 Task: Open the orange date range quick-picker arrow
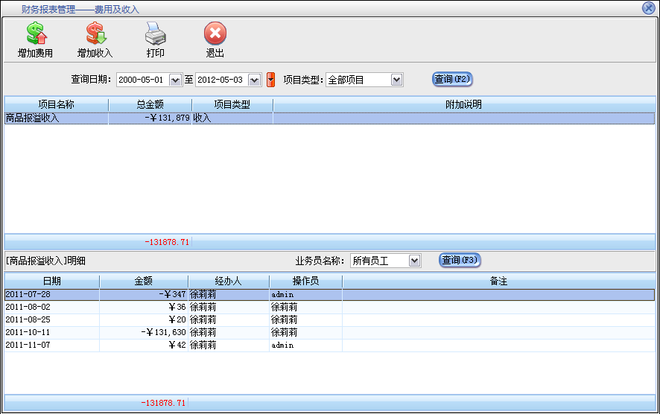271,80
